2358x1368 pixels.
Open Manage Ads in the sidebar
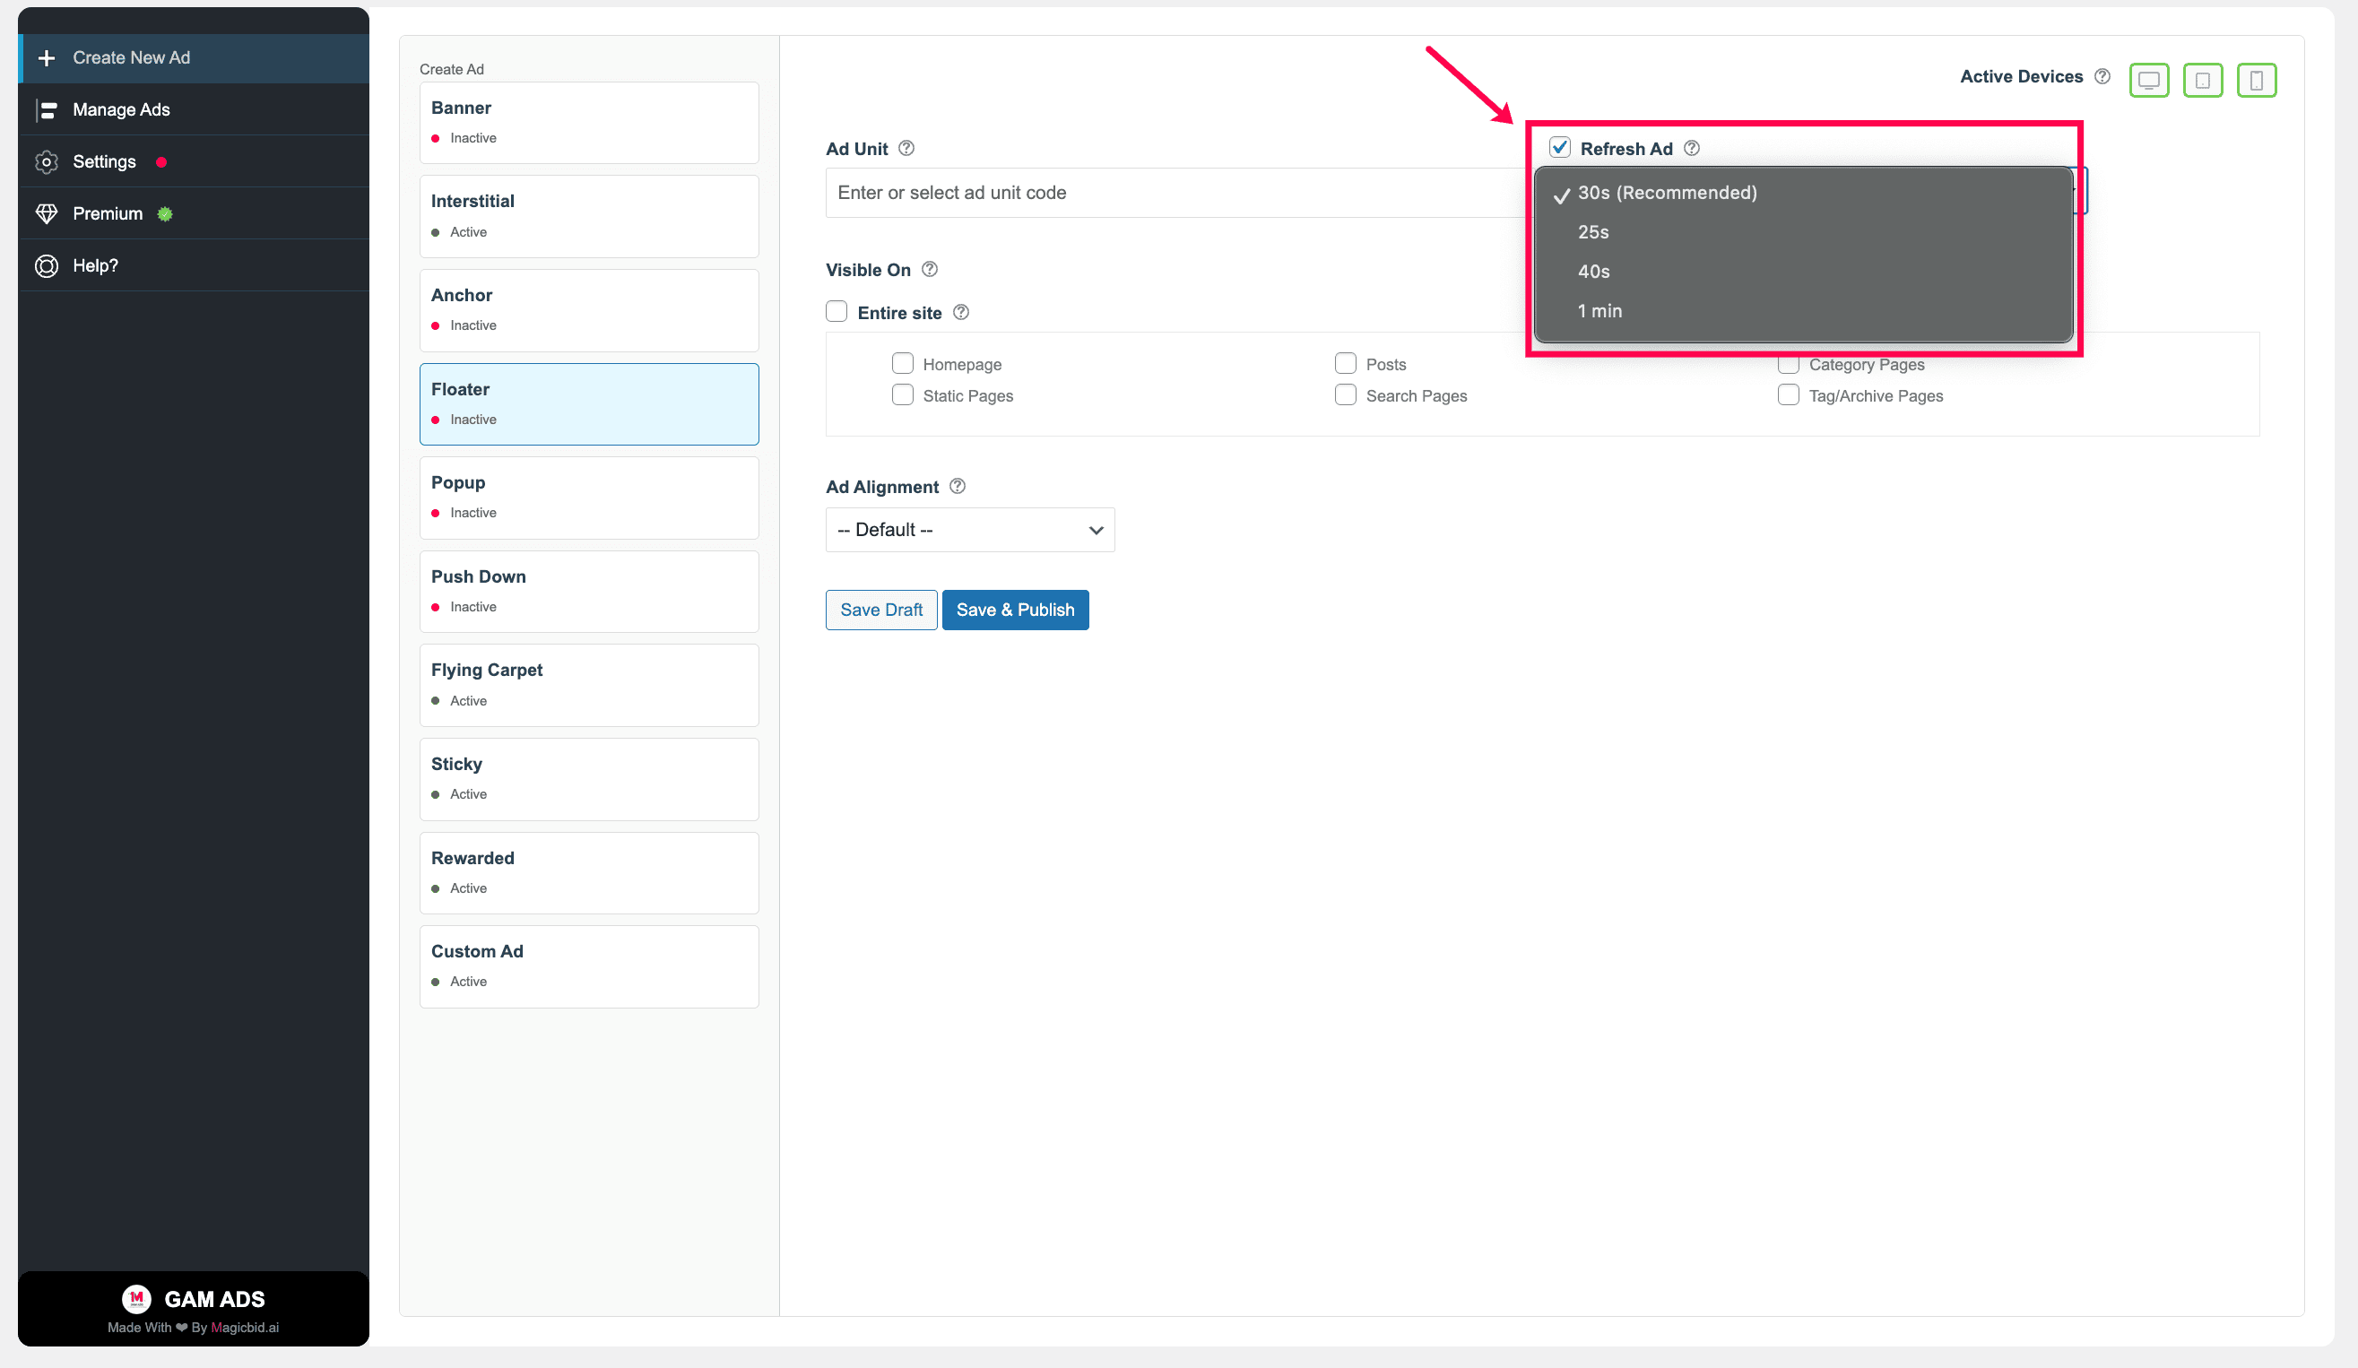point(193,110)
